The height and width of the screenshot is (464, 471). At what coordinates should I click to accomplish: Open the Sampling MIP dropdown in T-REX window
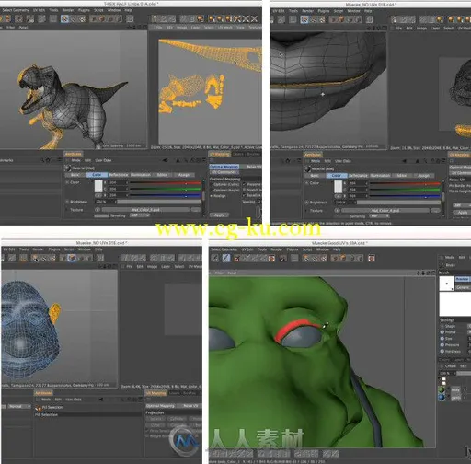pyautogui.click(x=140, y=215)
